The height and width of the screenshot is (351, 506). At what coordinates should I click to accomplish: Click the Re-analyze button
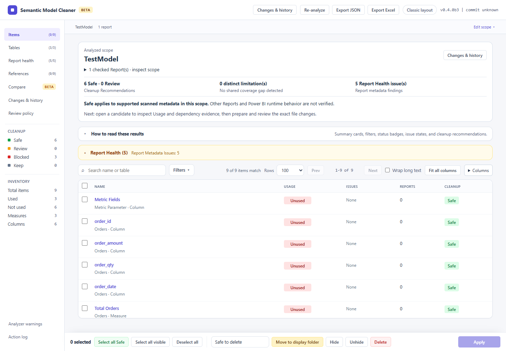tap(314, 10)
